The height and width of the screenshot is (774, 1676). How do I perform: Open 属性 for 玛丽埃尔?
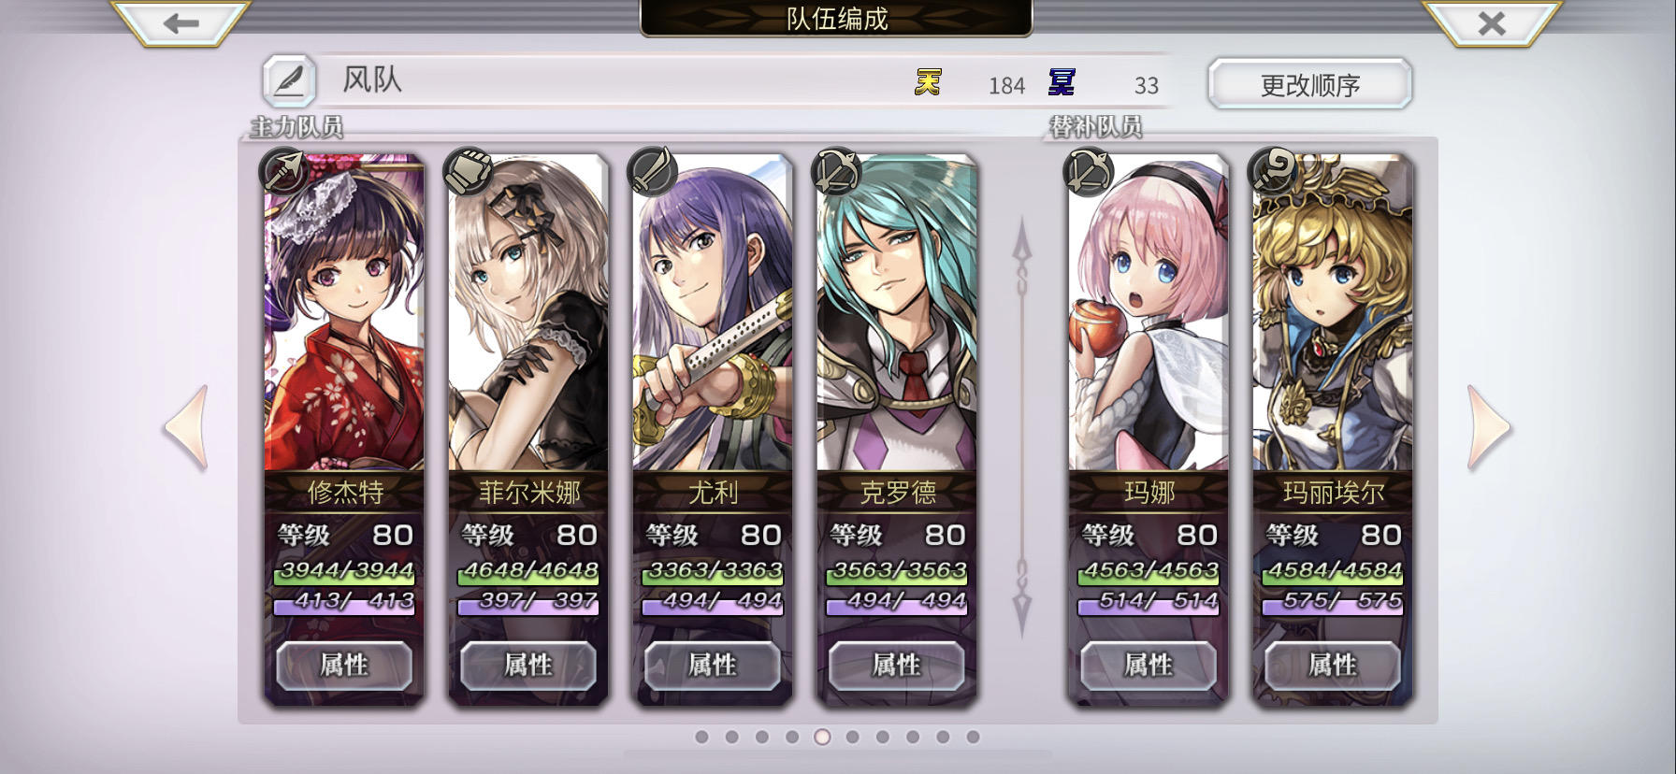pos(1333,666)
